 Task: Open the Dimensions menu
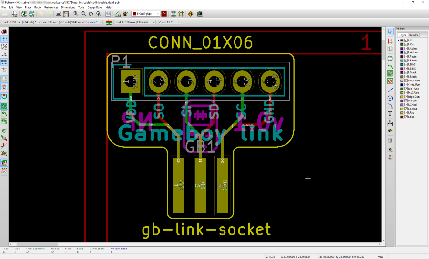(x=68, y=7)
